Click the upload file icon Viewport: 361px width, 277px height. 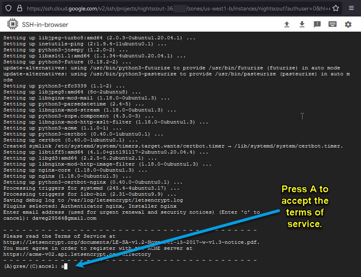tap(287, 24)
